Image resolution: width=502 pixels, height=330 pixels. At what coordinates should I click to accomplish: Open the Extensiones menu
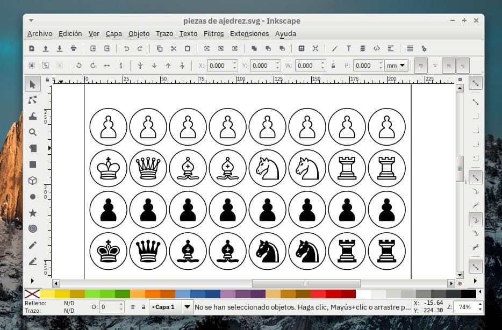249,33
